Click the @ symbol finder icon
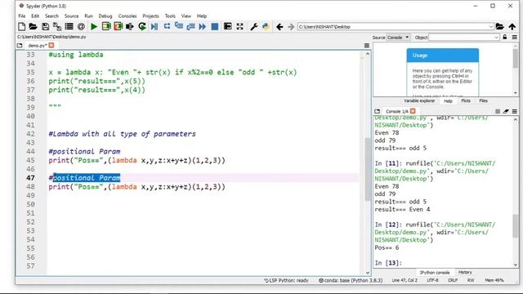The image size is (523, 294). (x=81, y=27)
